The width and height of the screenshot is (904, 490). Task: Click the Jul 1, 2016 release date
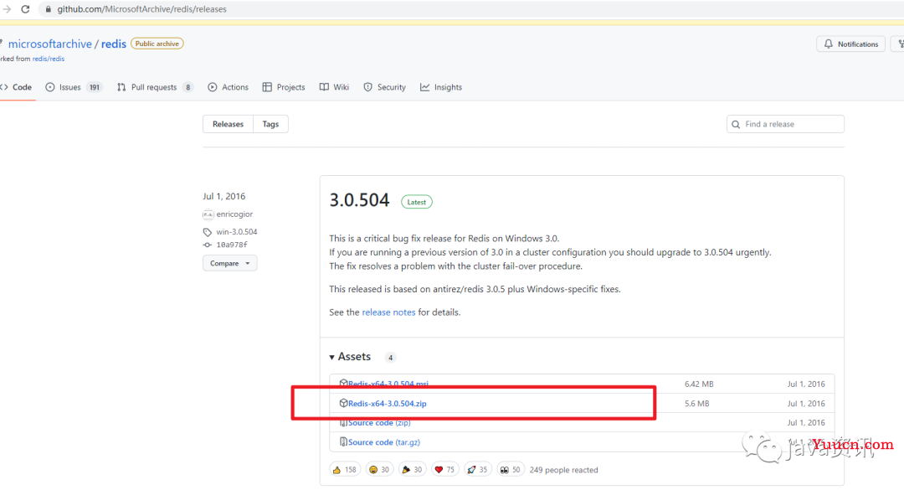tap(223, 196)
